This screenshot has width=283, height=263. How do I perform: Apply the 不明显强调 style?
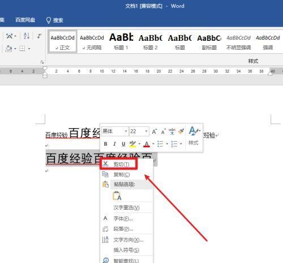tap(238, 41)
